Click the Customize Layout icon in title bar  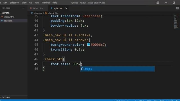[x=158, y=3]
